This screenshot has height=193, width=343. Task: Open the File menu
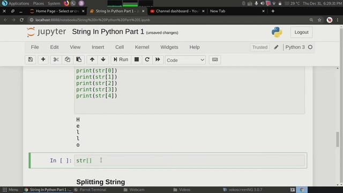point(35,47)
